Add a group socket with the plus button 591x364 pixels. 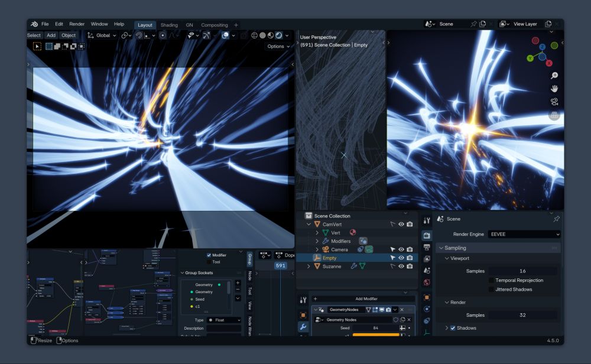(238, 282)
